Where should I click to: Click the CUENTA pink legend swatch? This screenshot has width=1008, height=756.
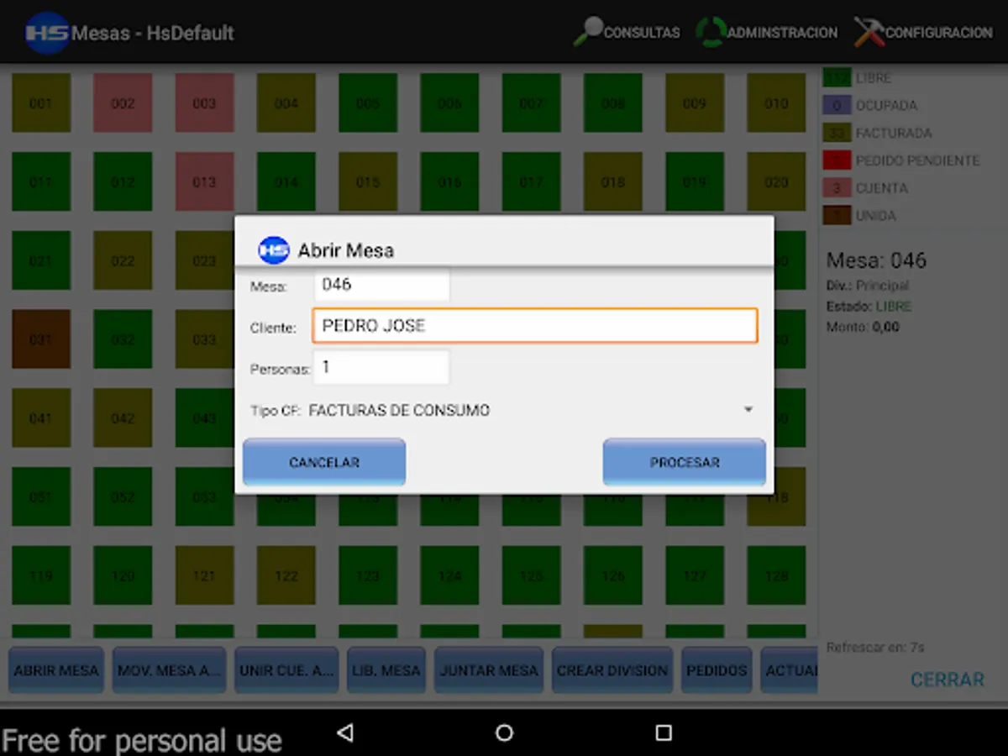tap(837, 188)
